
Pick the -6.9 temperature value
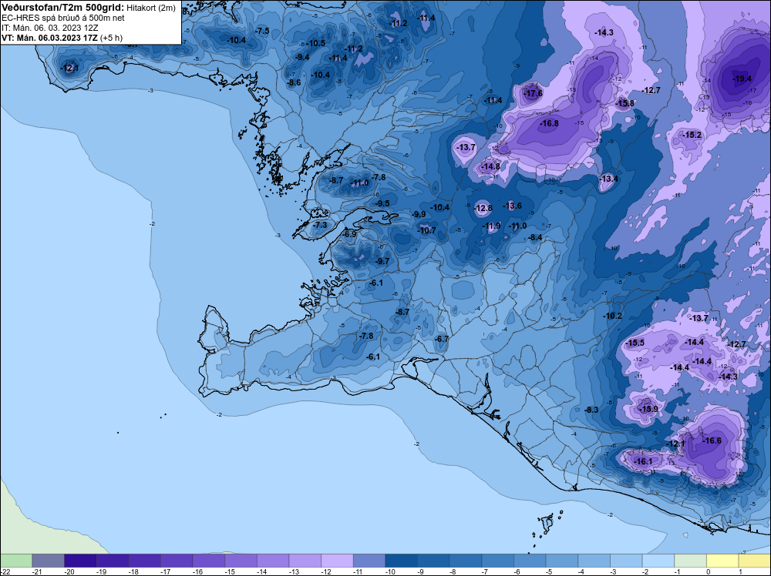(x=349, y=235)
